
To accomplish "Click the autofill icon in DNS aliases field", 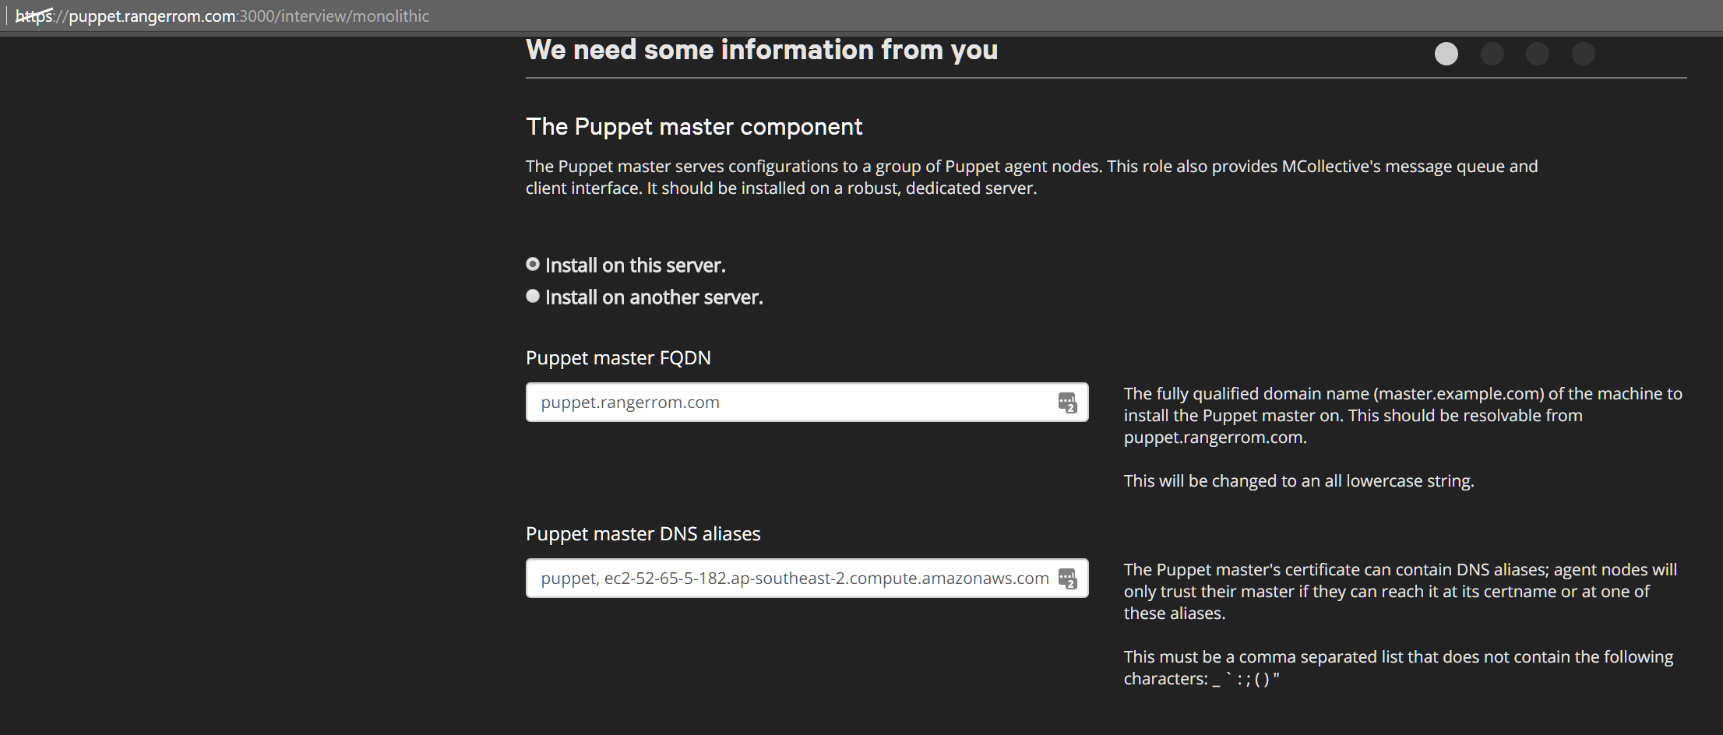I will click(1068, 579).
